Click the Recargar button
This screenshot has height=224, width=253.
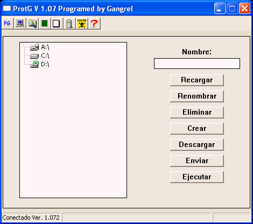pos(197,80)
